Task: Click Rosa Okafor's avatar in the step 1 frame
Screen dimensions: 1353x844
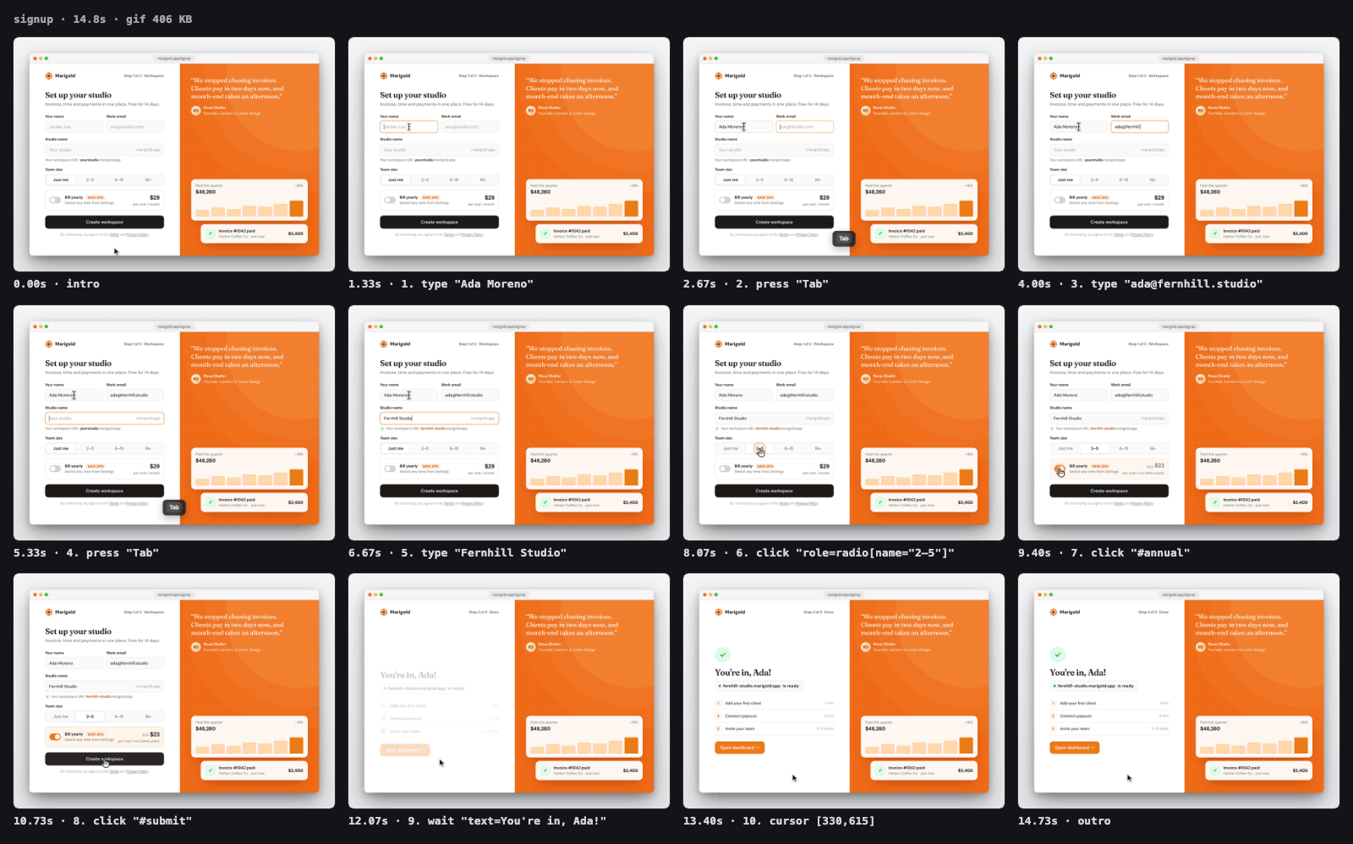Action: (x=531, y=110)
